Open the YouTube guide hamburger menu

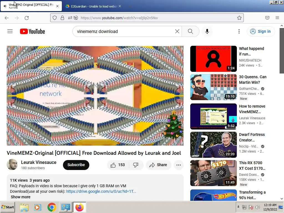[10, 31]
